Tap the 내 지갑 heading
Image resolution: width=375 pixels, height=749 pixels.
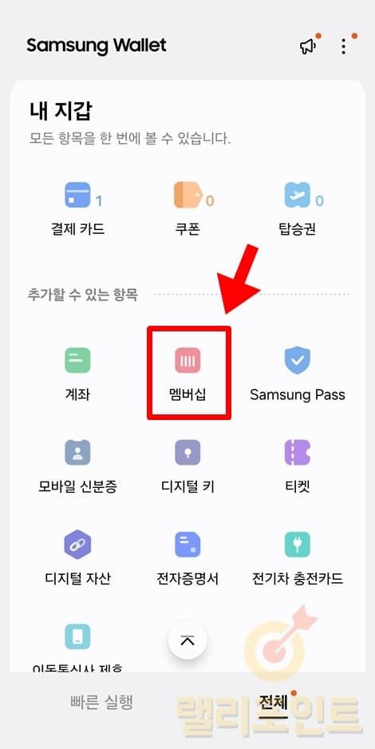(61, 111)
